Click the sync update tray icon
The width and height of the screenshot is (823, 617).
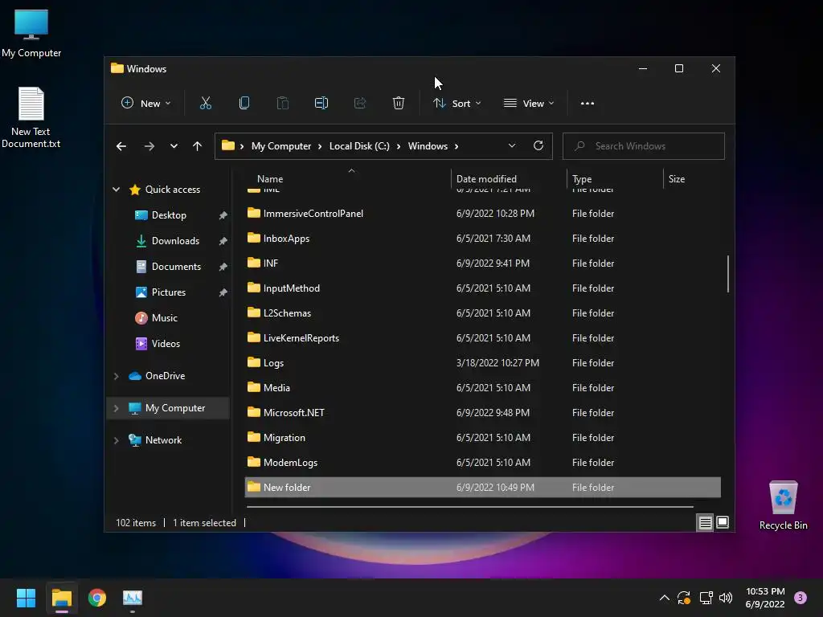684,598
